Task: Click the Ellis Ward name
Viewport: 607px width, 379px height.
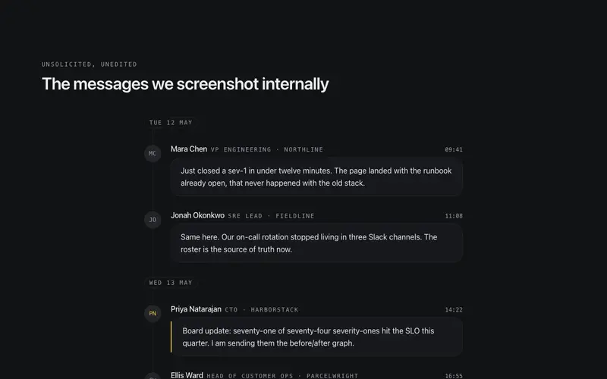Action: pos(187,375)
